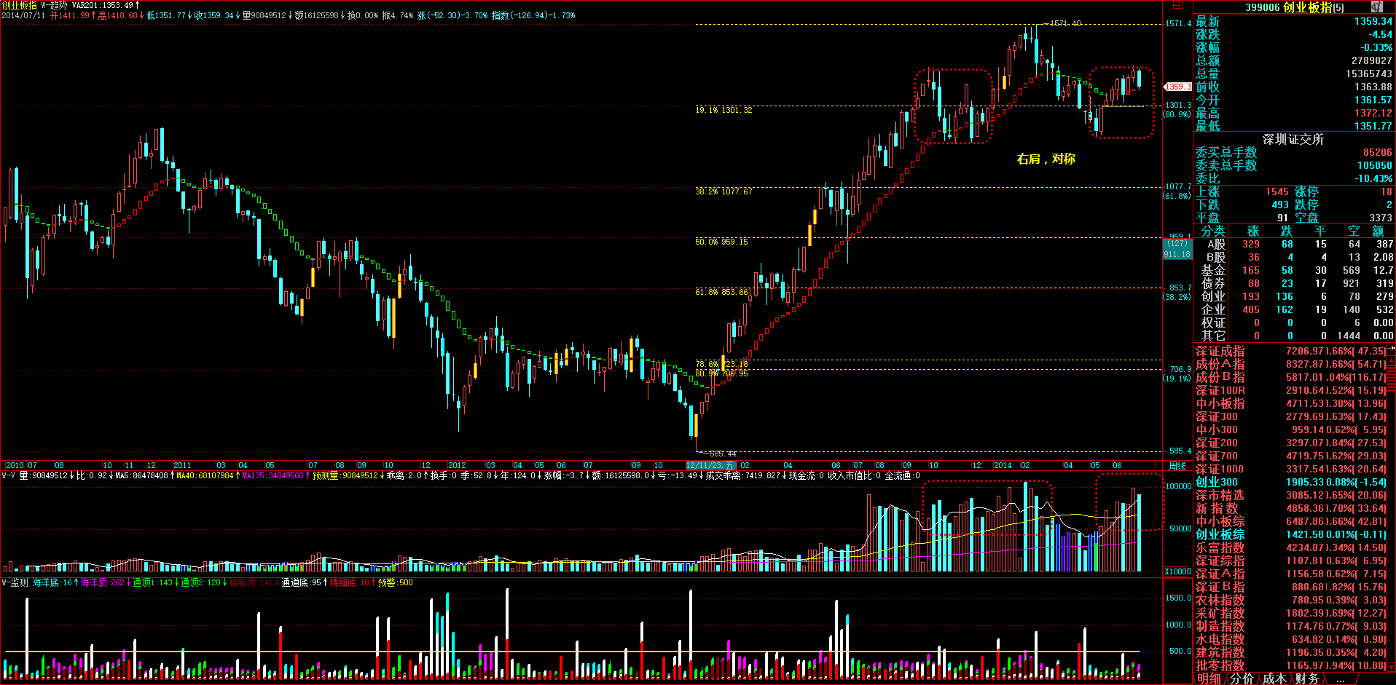The height and width of the screenshot is (685, 1396).
Task: Click the logo icon beside 创业板指 title
Action: click(1376, 7)
